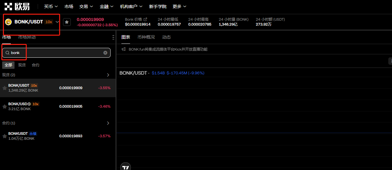Click the -3.55% change in BONK/USDT row

tap(104, 88)
